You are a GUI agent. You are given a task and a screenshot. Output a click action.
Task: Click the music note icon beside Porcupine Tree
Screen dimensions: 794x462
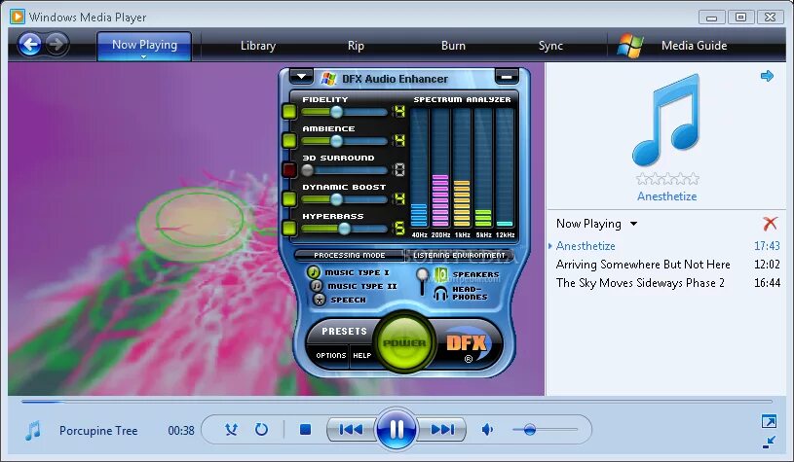pyautogui.click(x=33, y=430)
